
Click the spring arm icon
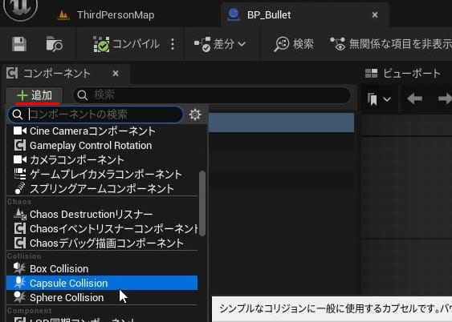20,188
